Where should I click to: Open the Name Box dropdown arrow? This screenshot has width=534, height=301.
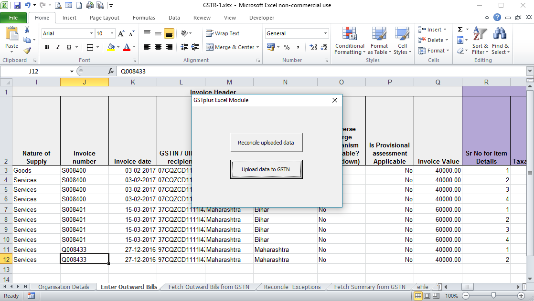tap(72, 71)
